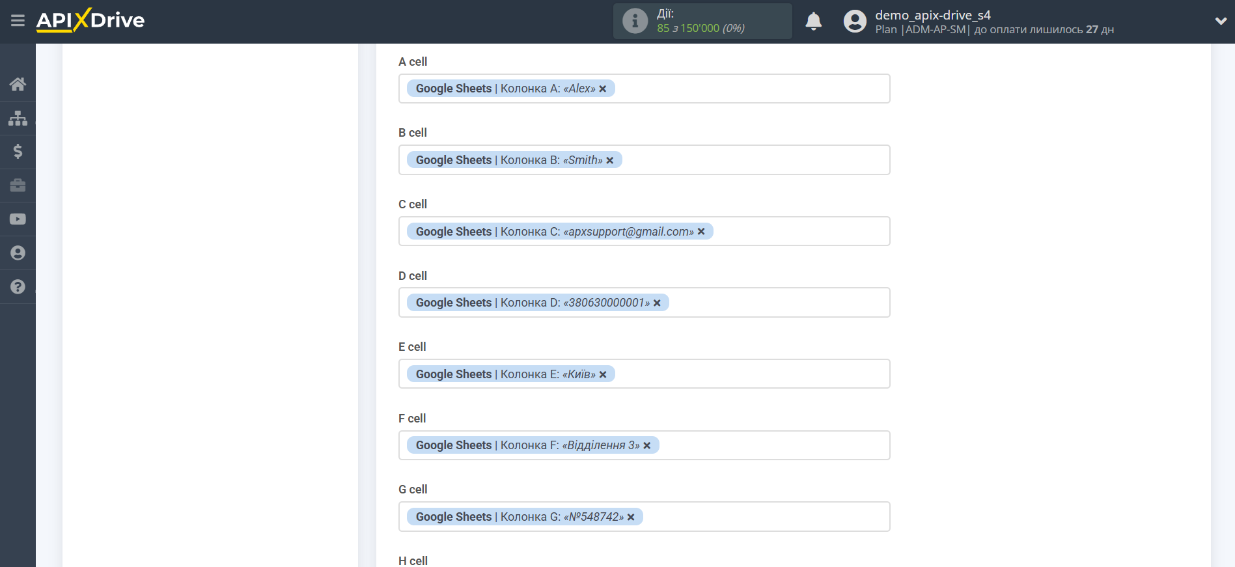The image size is (1235, 567).
Task: Remove the Колонка D phone number tag
Action: pos(657,303)
